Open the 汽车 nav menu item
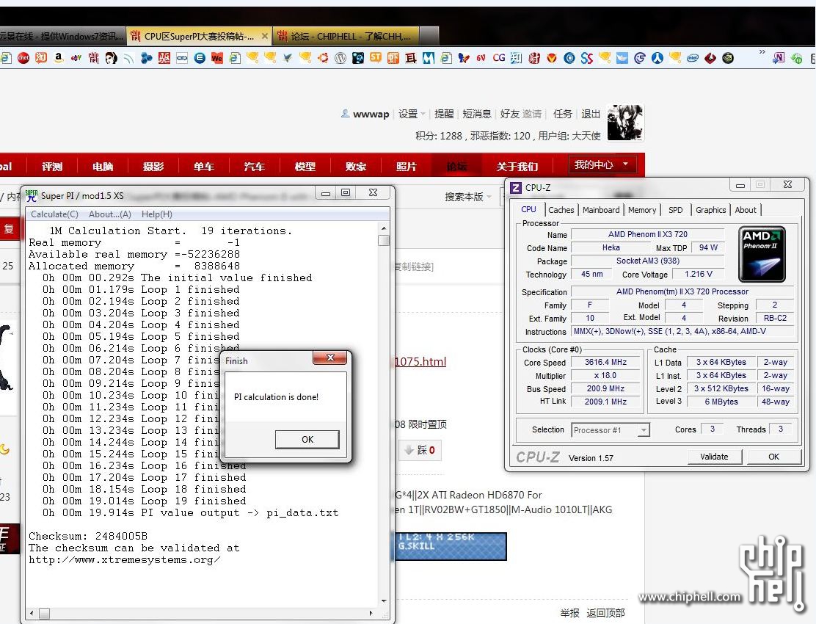The width and height of the screenshot is (816, 624). (254, 167)
